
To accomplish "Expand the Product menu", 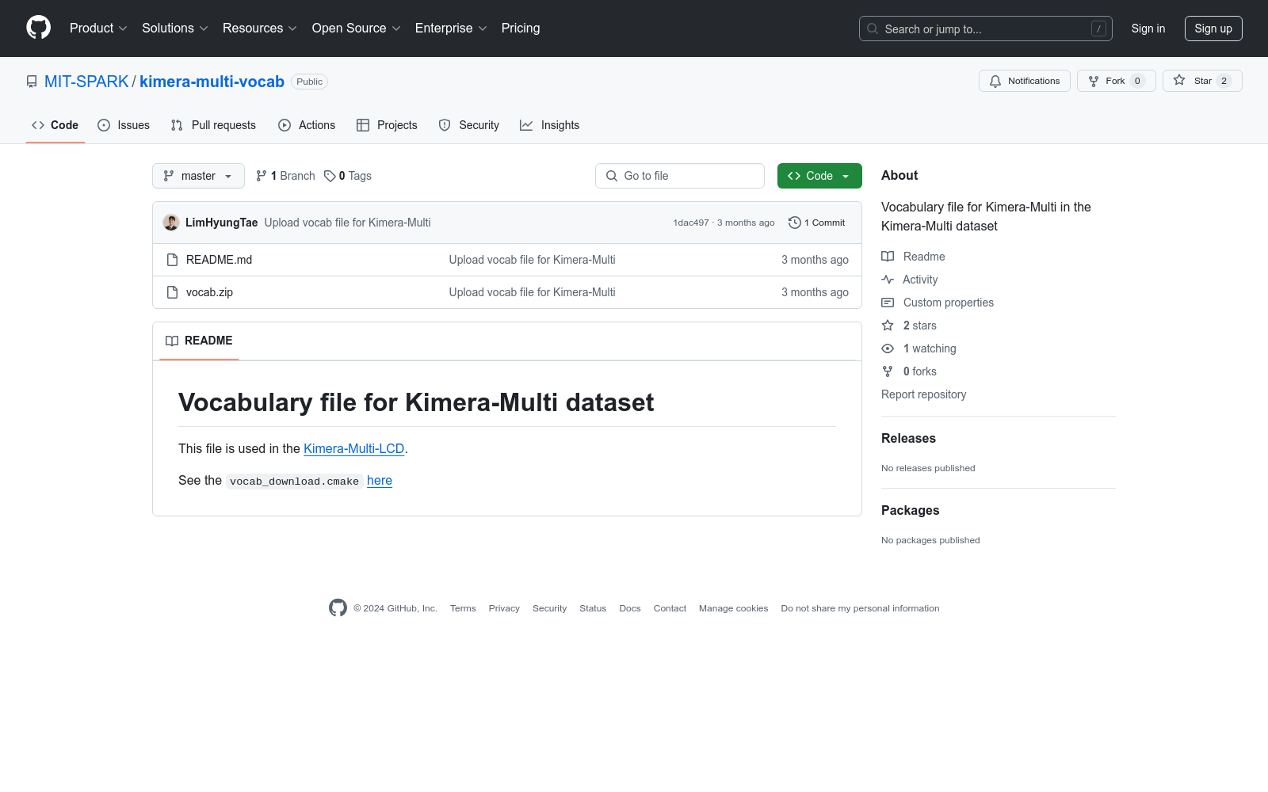I will click(98, 29).
